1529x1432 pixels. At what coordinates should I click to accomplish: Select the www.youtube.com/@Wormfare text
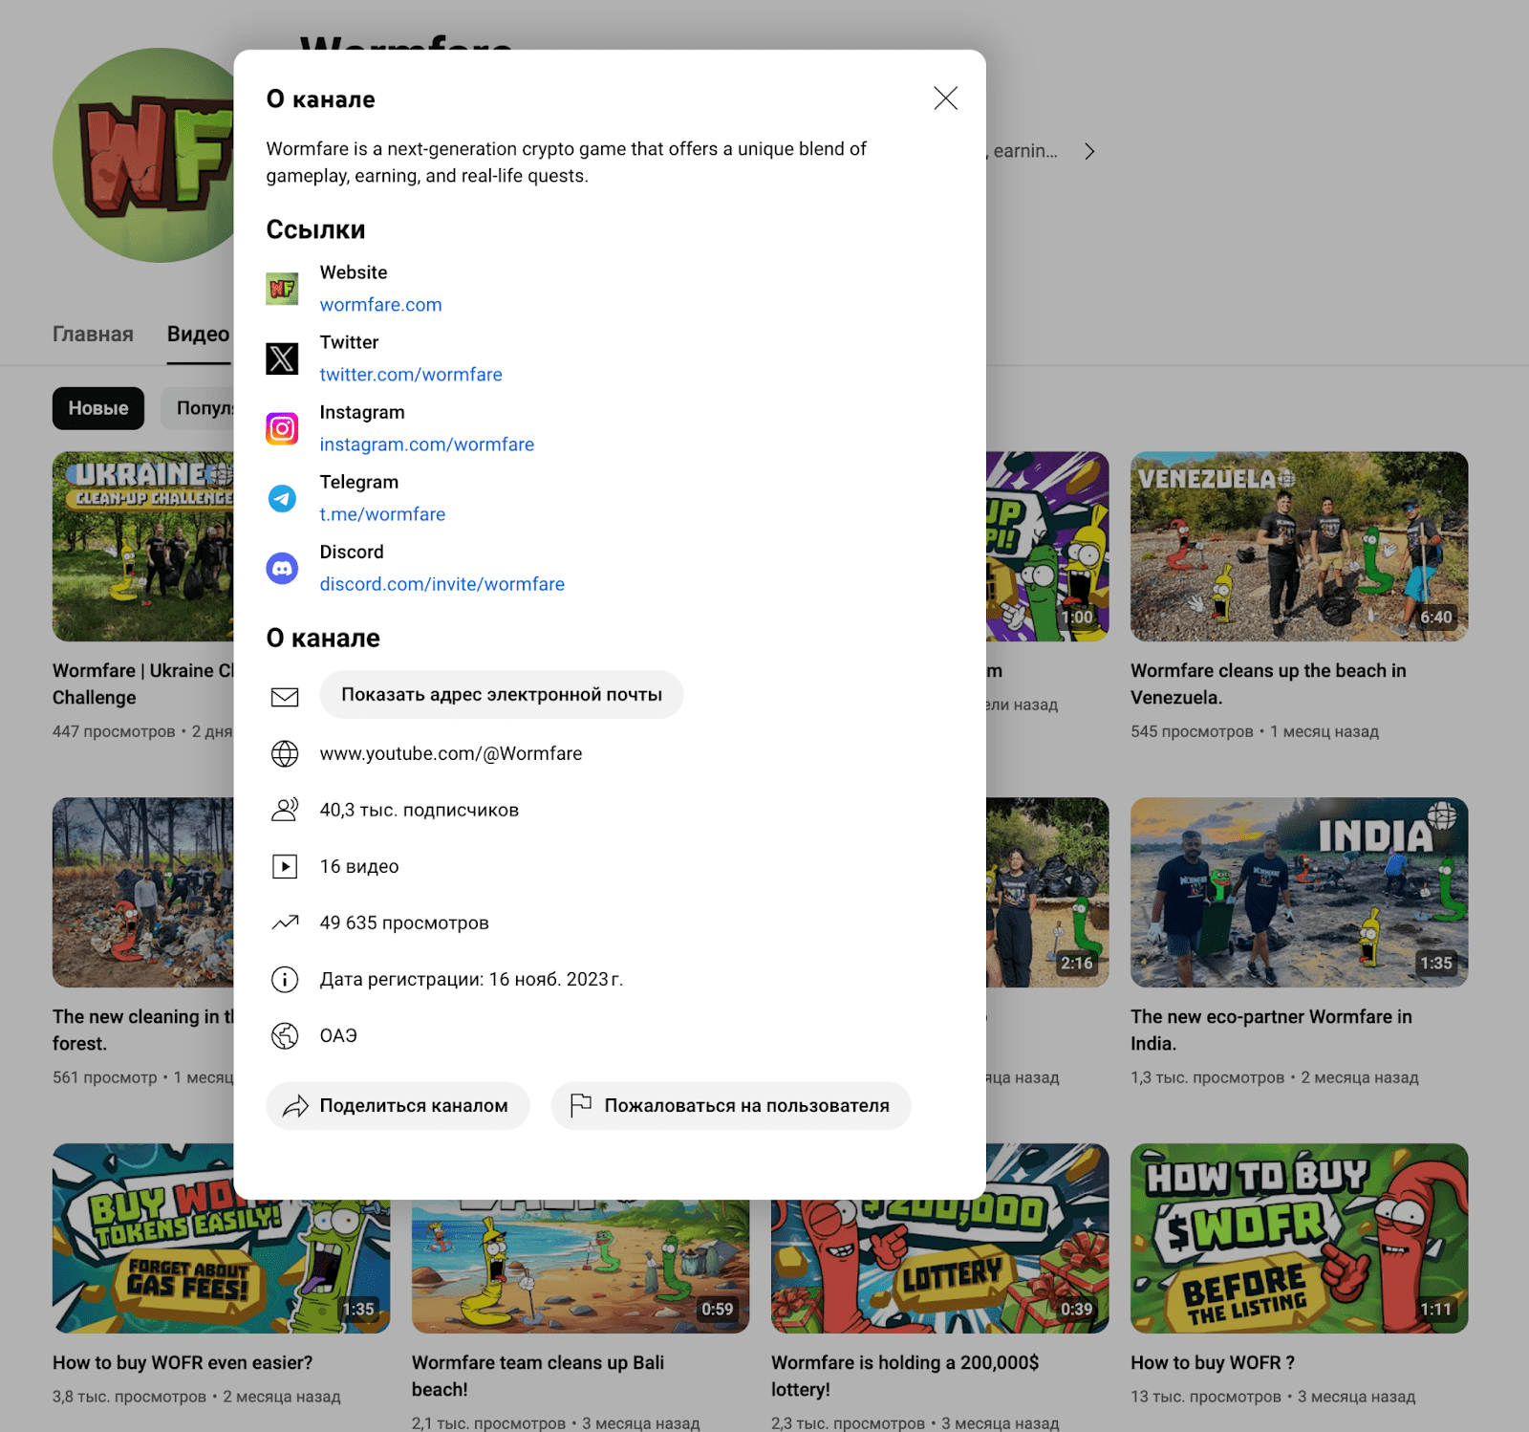[451, 753]
